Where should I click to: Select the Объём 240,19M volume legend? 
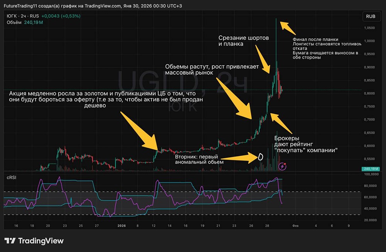click(x=25, y=22)
